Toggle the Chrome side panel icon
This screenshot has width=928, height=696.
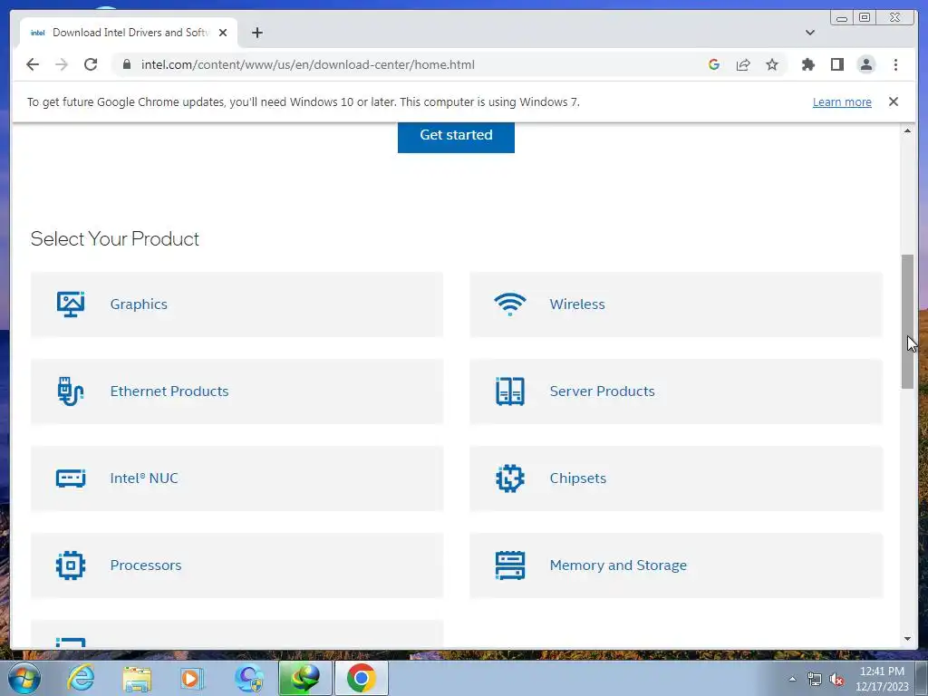836,64
